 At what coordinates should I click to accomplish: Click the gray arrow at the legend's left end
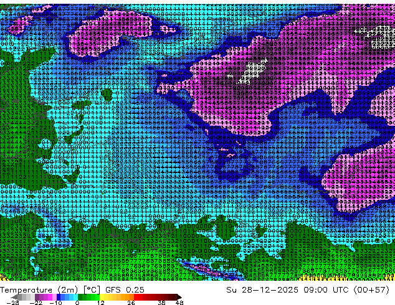tap(14, 297)
